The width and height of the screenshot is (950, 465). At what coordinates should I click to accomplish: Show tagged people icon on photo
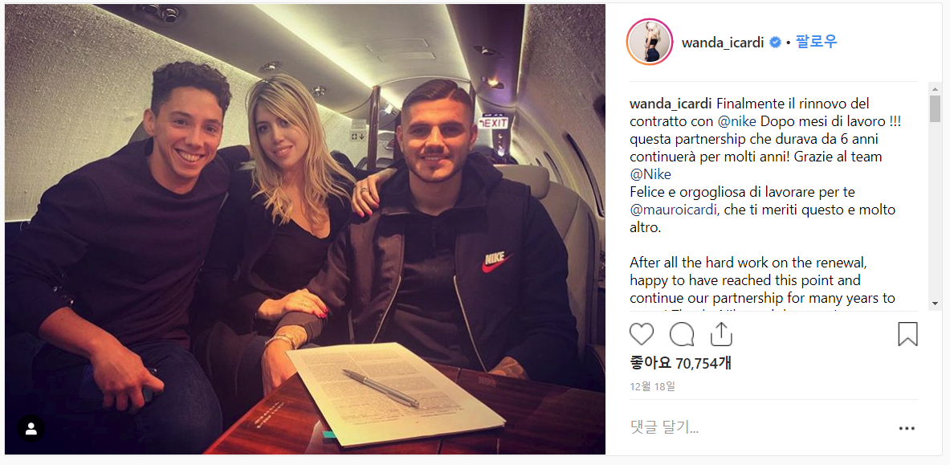pos(31,429)
